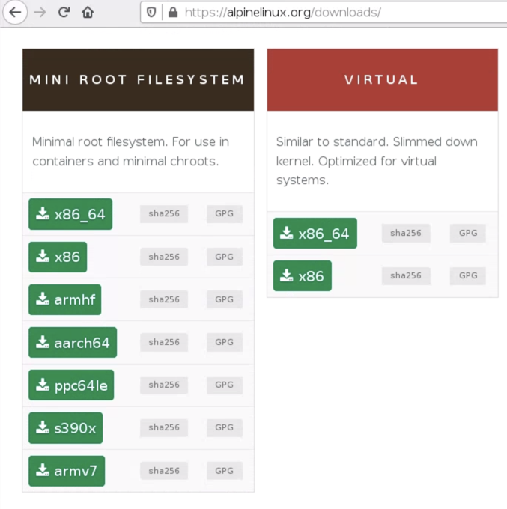Click the tracking protection shield icon
Screen dimensions: 507x509
point(152,13)
